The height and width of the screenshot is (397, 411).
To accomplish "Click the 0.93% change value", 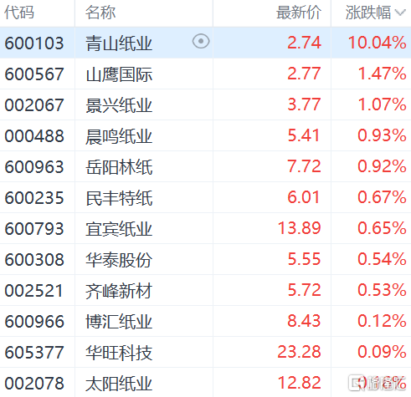I will [382, 135].
